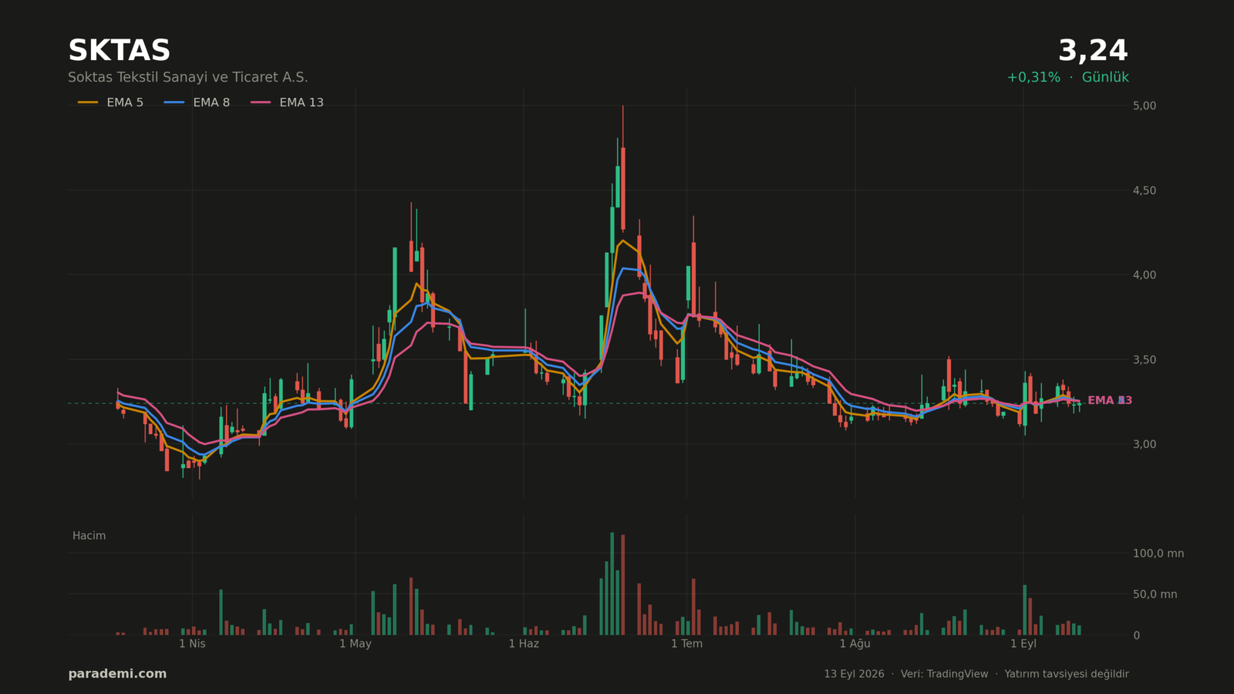Click the 3,00 price axis label

tap(1145, 444)
